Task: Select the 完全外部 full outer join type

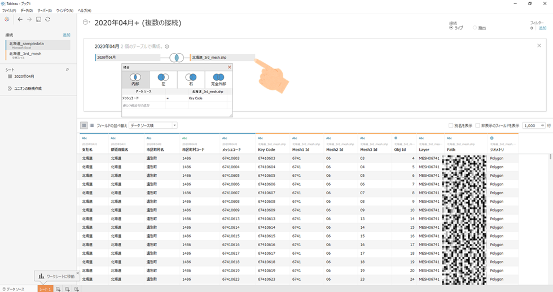Action: pyautogui.click(x=218, y=80)
